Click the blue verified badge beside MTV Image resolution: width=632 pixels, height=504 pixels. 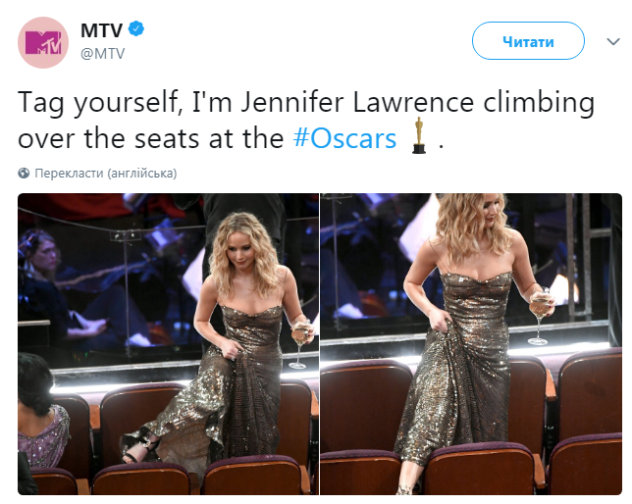coord(136,28)
